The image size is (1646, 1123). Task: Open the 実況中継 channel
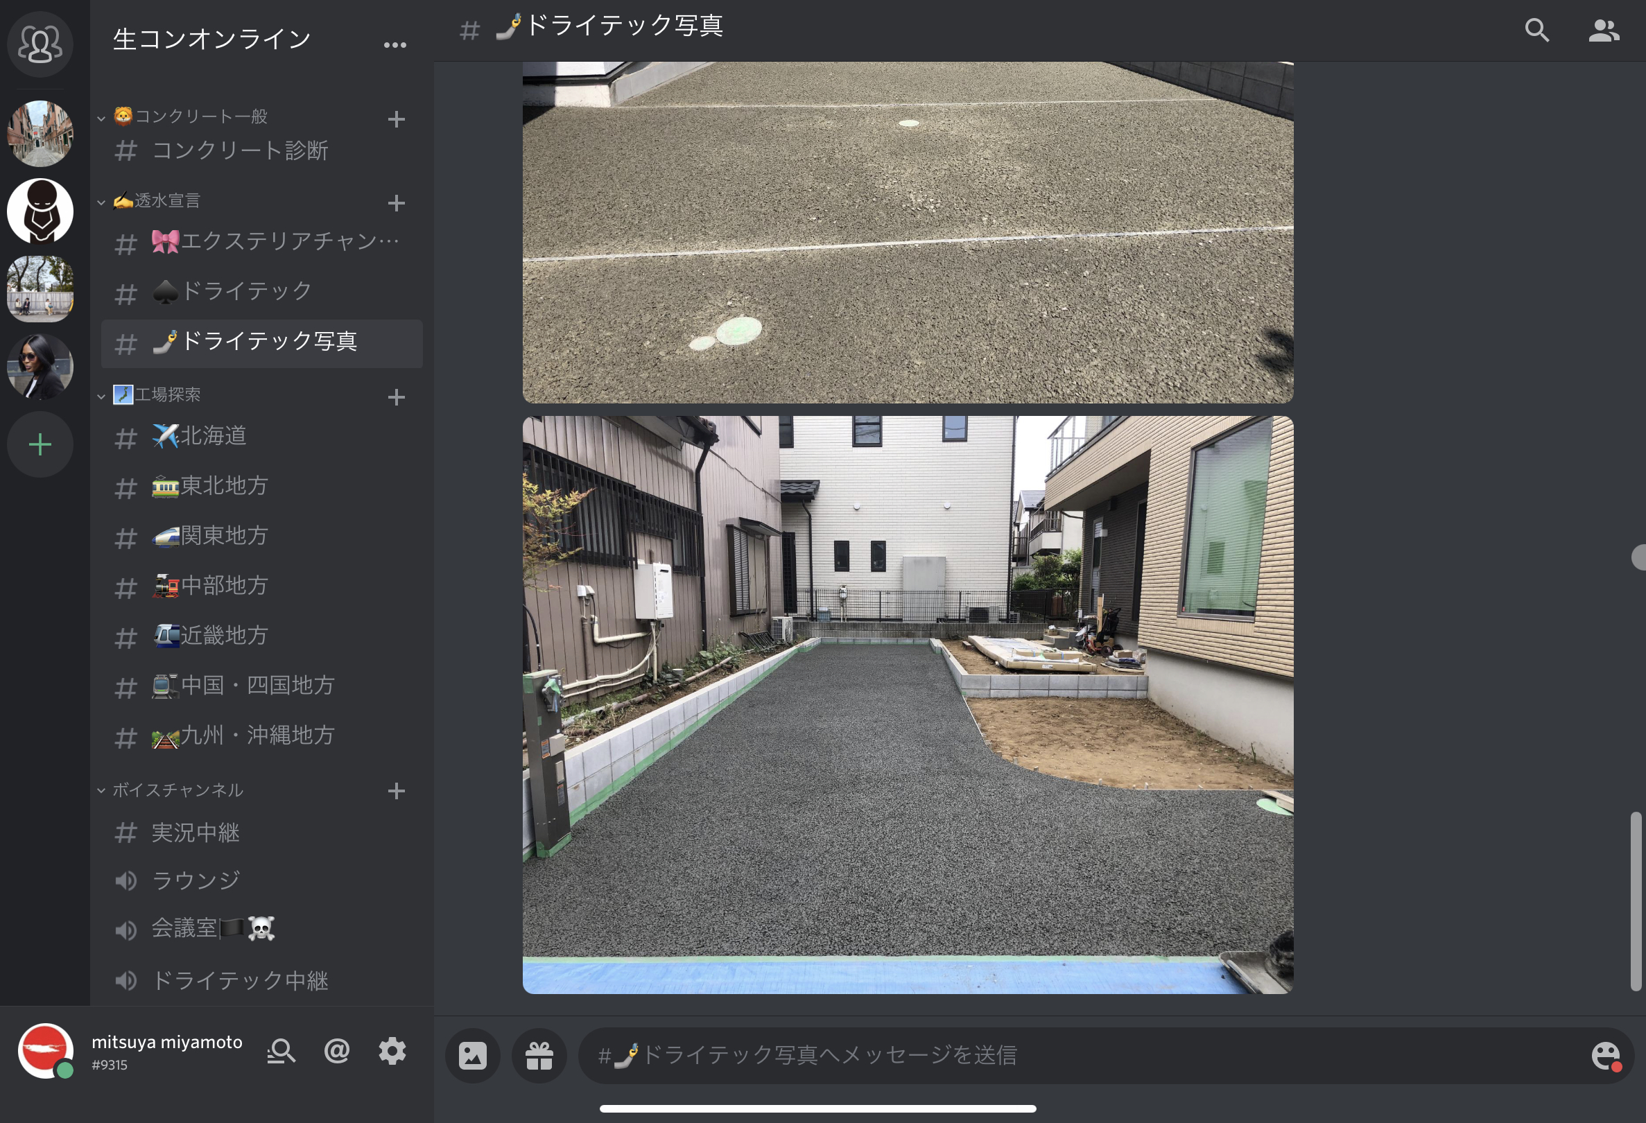pos(261,833)
